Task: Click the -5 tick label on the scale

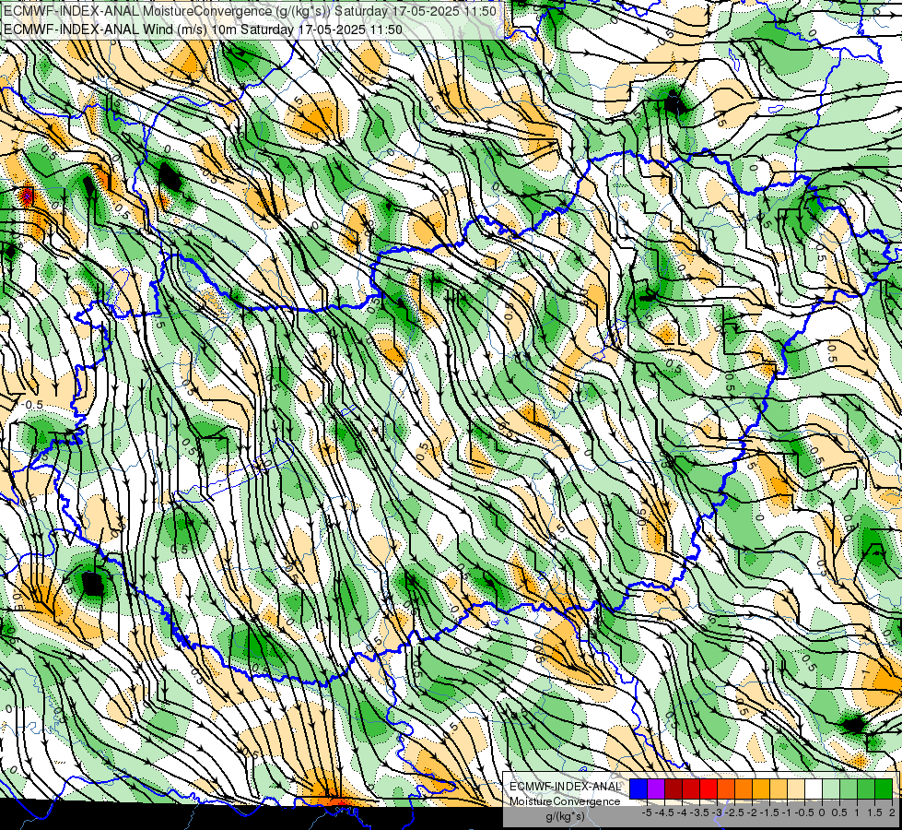Action: coord(647,812)
